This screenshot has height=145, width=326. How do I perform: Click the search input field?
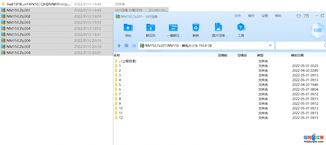(299, 46)
